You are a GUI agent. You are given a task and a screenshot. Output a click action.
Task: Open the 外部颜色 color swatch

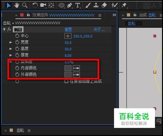click(68, 75)
